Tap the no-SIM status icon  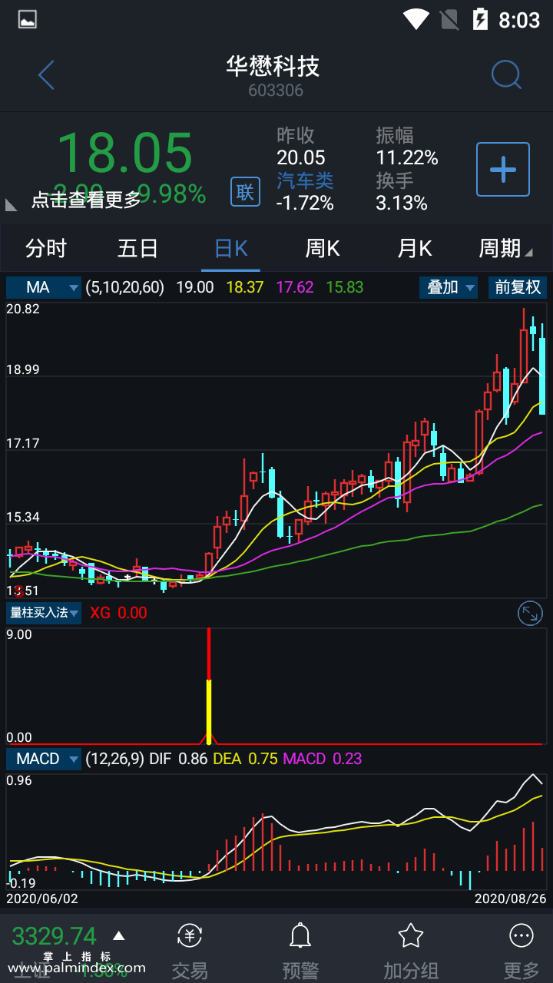pos(449,19)
